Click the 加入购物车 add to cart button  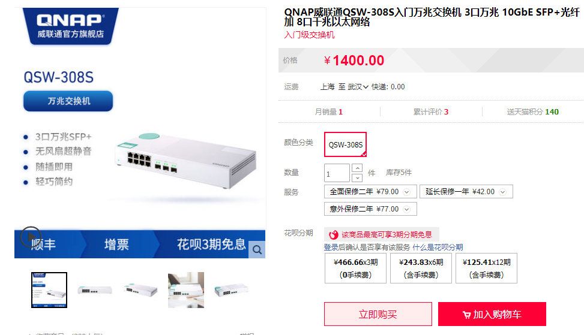pyautogui.click(x=492, y=314)
